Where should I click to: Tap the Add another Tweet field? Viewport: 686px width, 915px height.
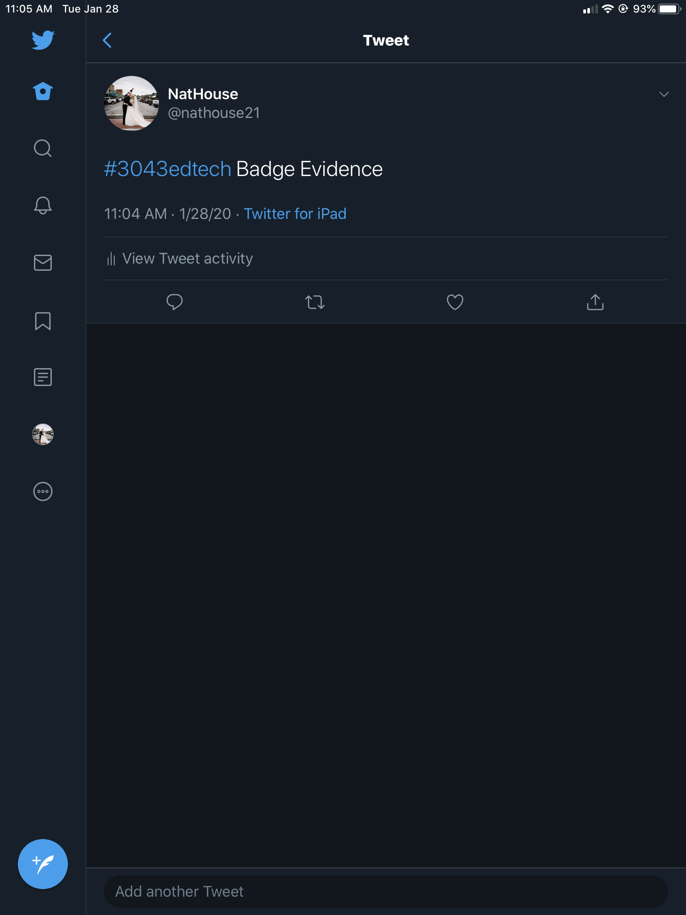click(x=386, y=892)
